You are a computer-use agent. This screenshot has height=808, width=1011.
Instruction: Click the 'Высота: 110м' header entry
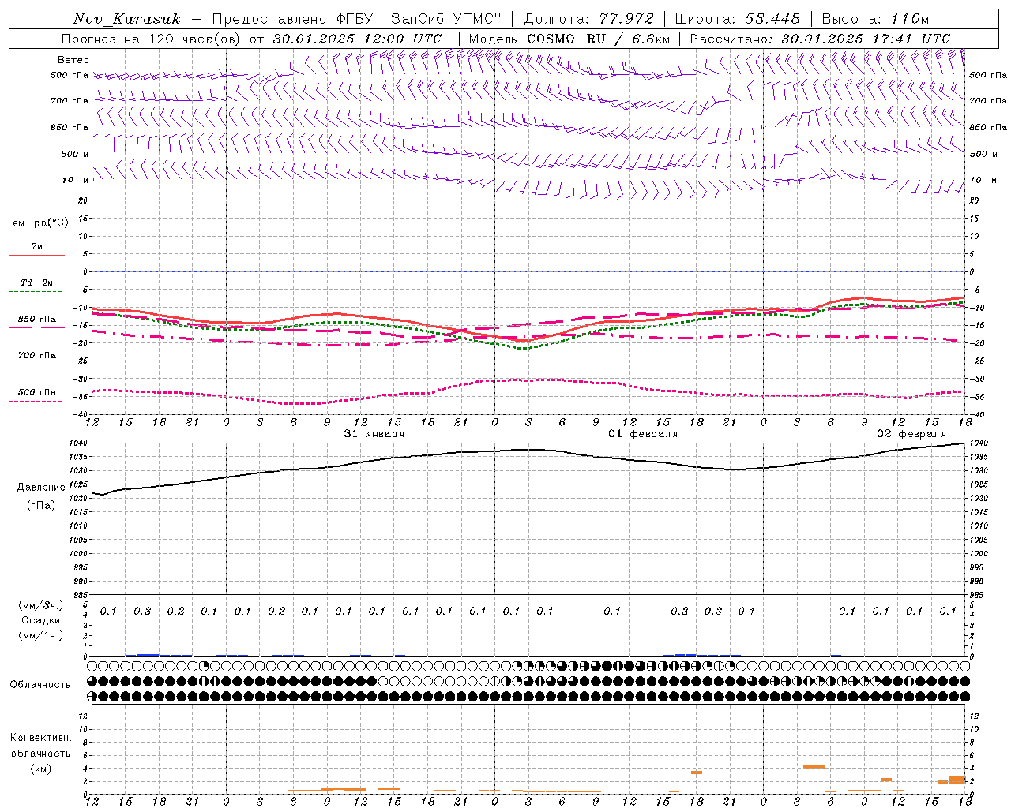coord(875,19)
